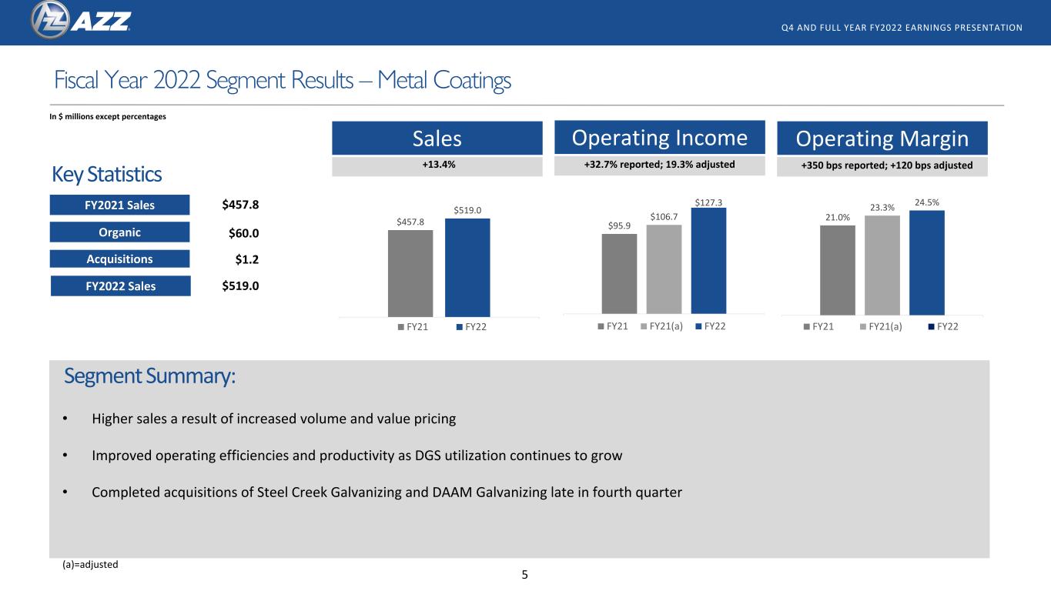This screenshot has height=591, width=1051.
Task: Click the $106.7 adjusted operating income bar
Action: click(664, 269)
